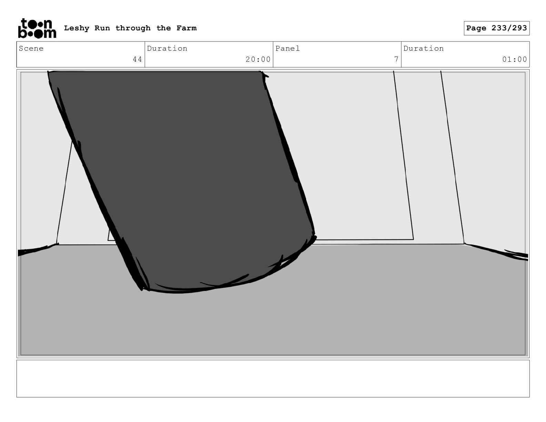The height and width of the screenshot is (422, 546).
Task: Click the storyboard panel drawing
Action: click(273, 213)
